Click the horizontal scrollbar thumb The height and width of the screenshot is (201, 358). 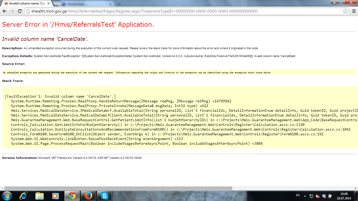click(118, 188)
